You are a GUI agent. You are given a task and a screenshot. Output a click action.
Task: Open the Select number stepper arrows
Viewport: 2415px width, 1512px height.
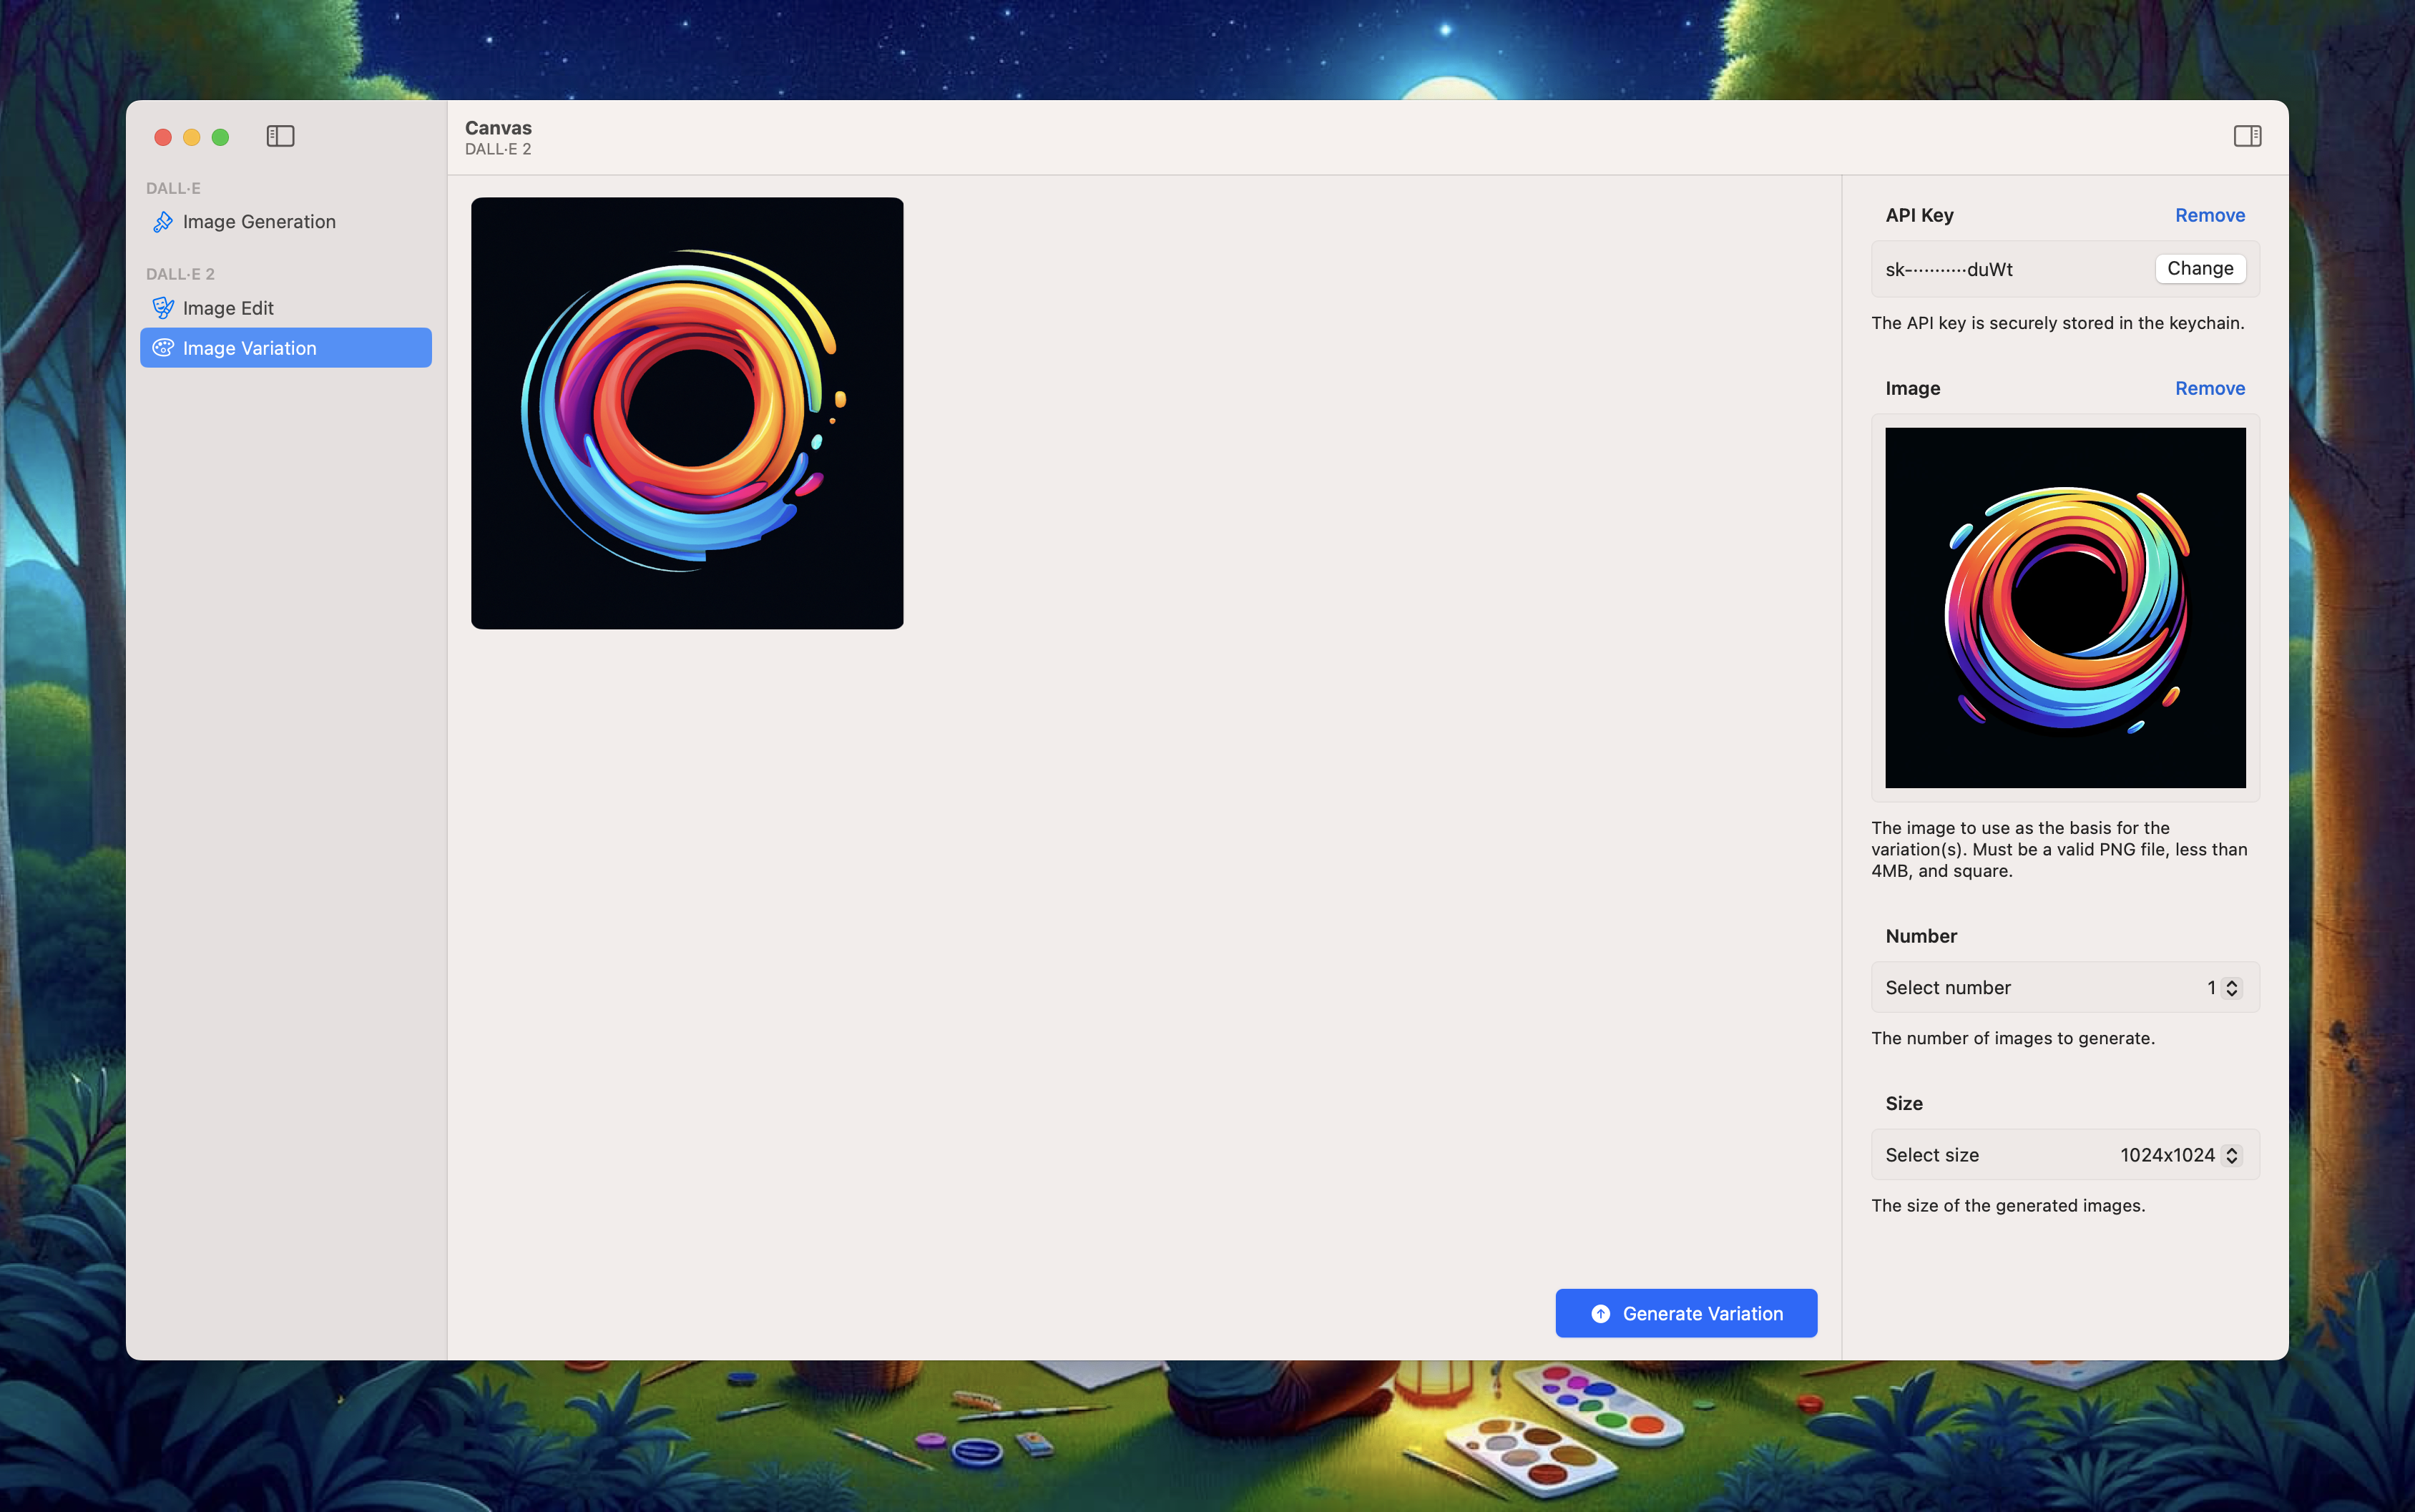(x=2231, y=988)
